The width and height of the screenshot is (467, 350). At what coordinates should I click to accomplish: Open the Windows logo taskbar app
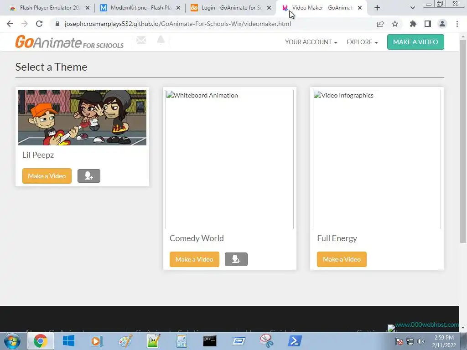[68, 341]
